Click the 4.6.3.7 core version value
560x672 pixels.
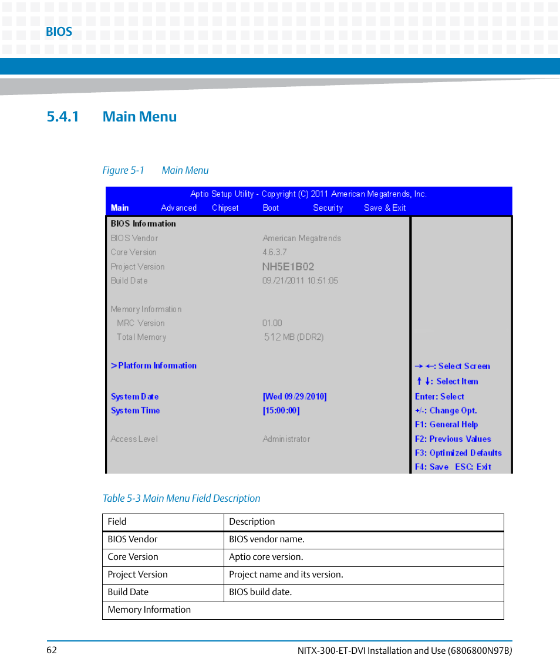[x=275, y=252]
